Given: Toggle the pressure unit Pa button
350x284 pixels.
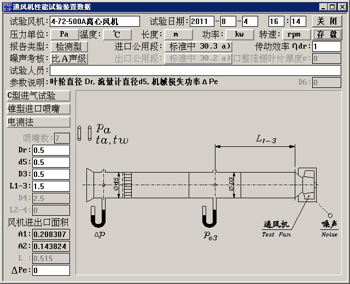Looking at the screenshot, I should [65, 34].
